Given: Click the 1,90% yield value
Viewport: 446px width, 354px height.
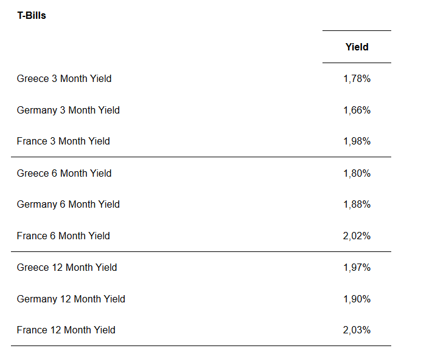Looking at the screenshot, I should [357, 299].
